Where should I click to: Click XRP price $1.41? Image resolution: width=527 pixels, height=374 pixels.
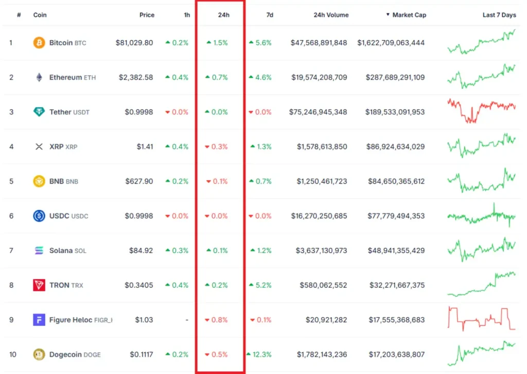145,147
